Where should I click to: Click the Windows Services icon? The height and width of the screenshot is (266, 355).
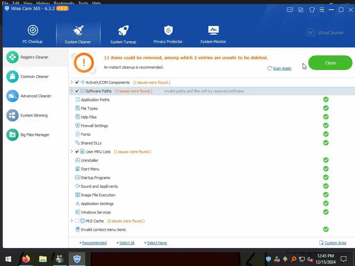point(78,212)
